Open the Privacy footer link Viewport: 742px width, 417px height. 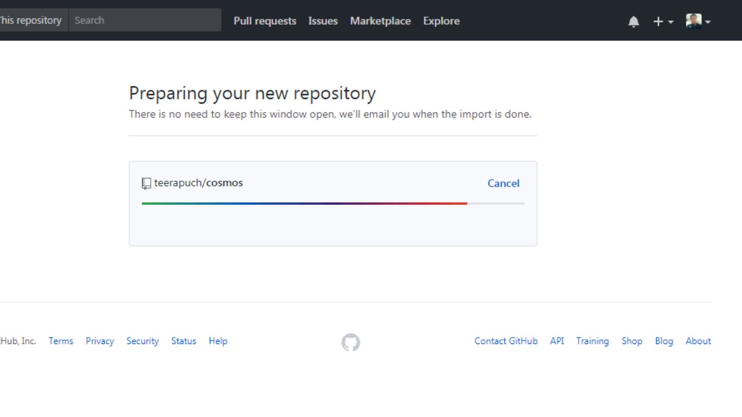pyautogui.click(x=100, y=341)
